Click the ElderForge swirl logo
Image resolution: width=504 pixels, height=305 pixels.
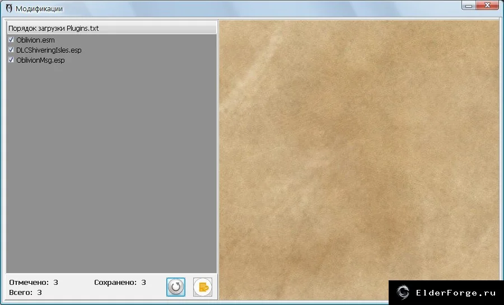[x=402, y=293]
